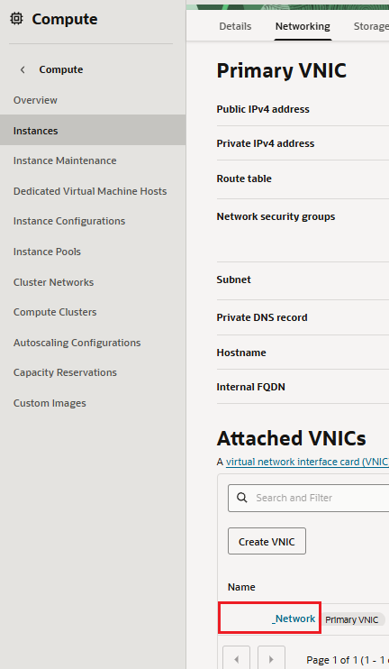Image resolution: width=389 pixels, height=669 pixels.
Task: Click the Hostname label
Action: [x=241, y=353]
